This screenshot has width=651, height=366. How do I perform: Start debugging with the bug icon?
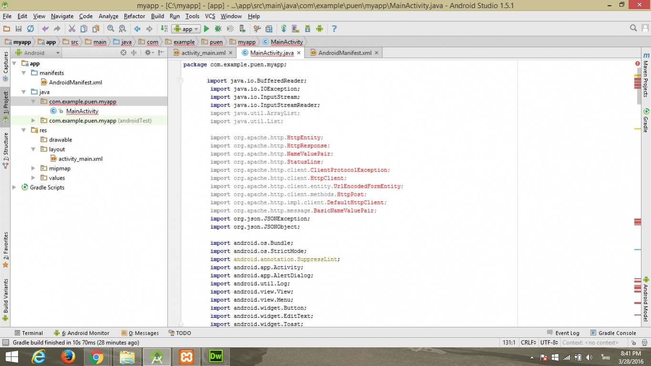click(x=218, y=29)
